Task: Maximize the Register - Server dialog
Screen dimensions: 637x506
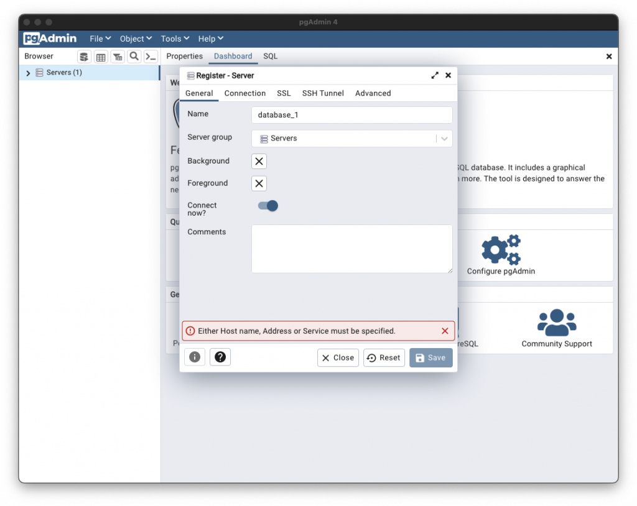Action: [x=435, y=76]
